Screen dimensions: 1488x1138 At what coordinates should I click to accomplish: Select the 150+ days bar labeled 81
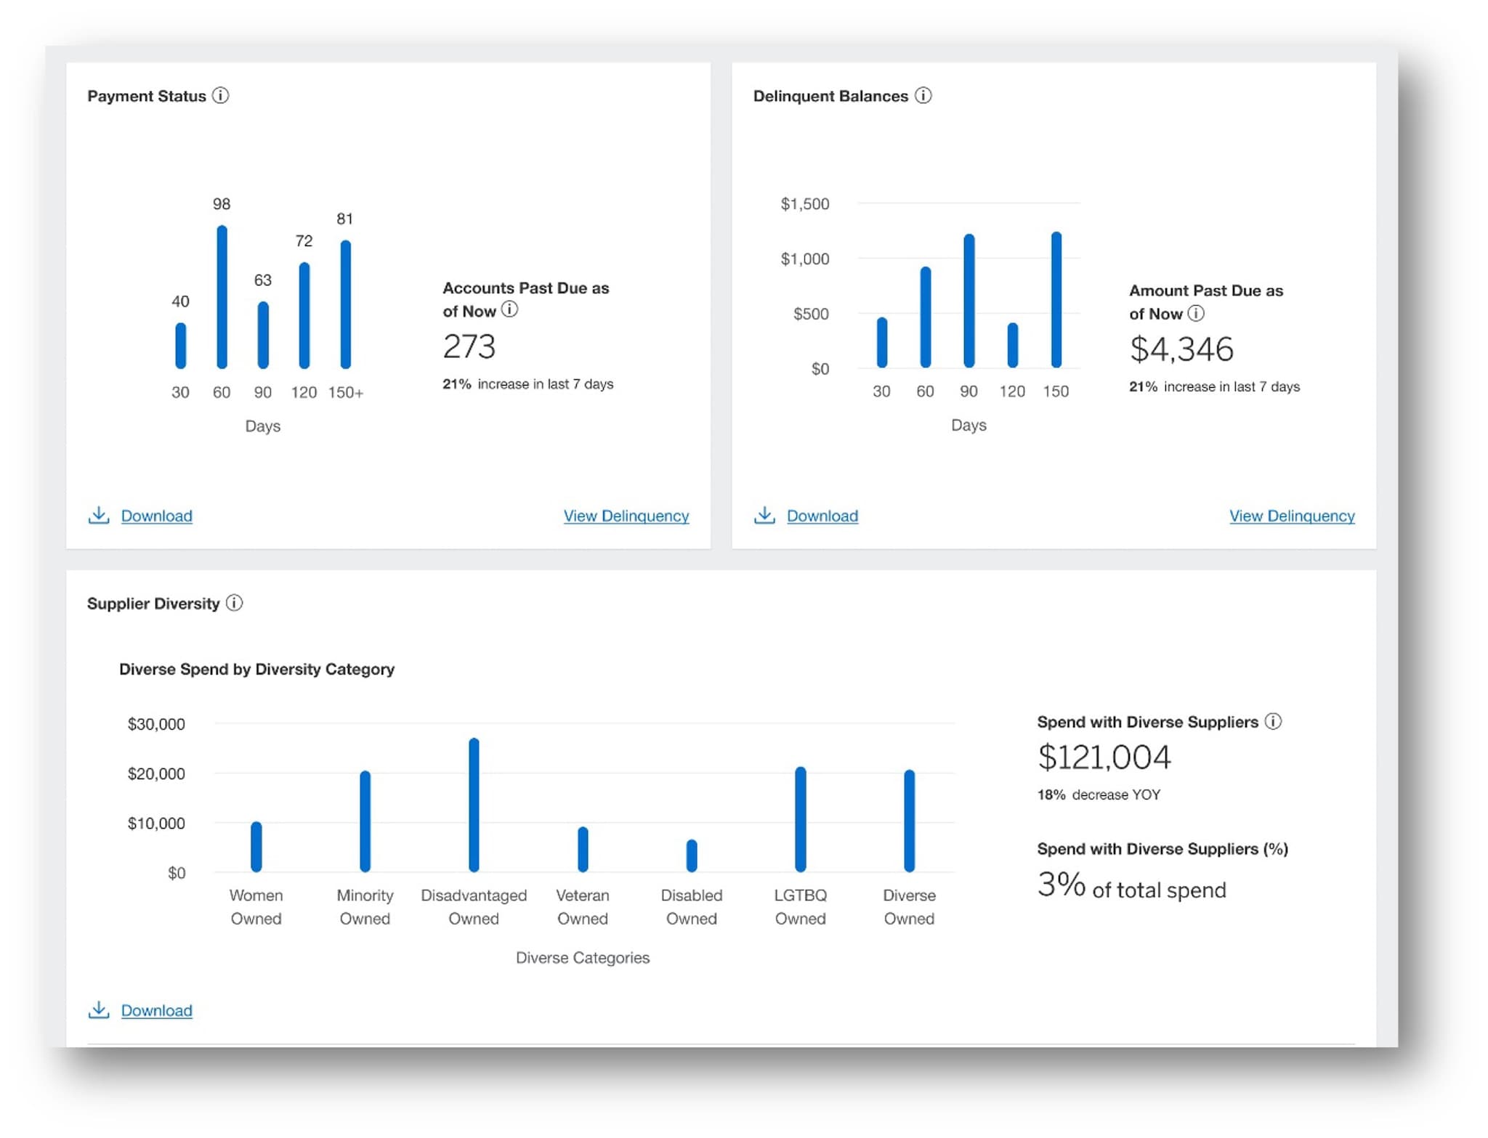346,305
